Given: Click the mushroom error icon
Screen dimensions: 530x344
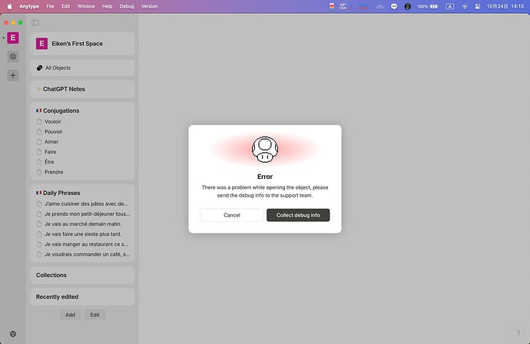Looking at the screenshot, I should pos(265,150).
